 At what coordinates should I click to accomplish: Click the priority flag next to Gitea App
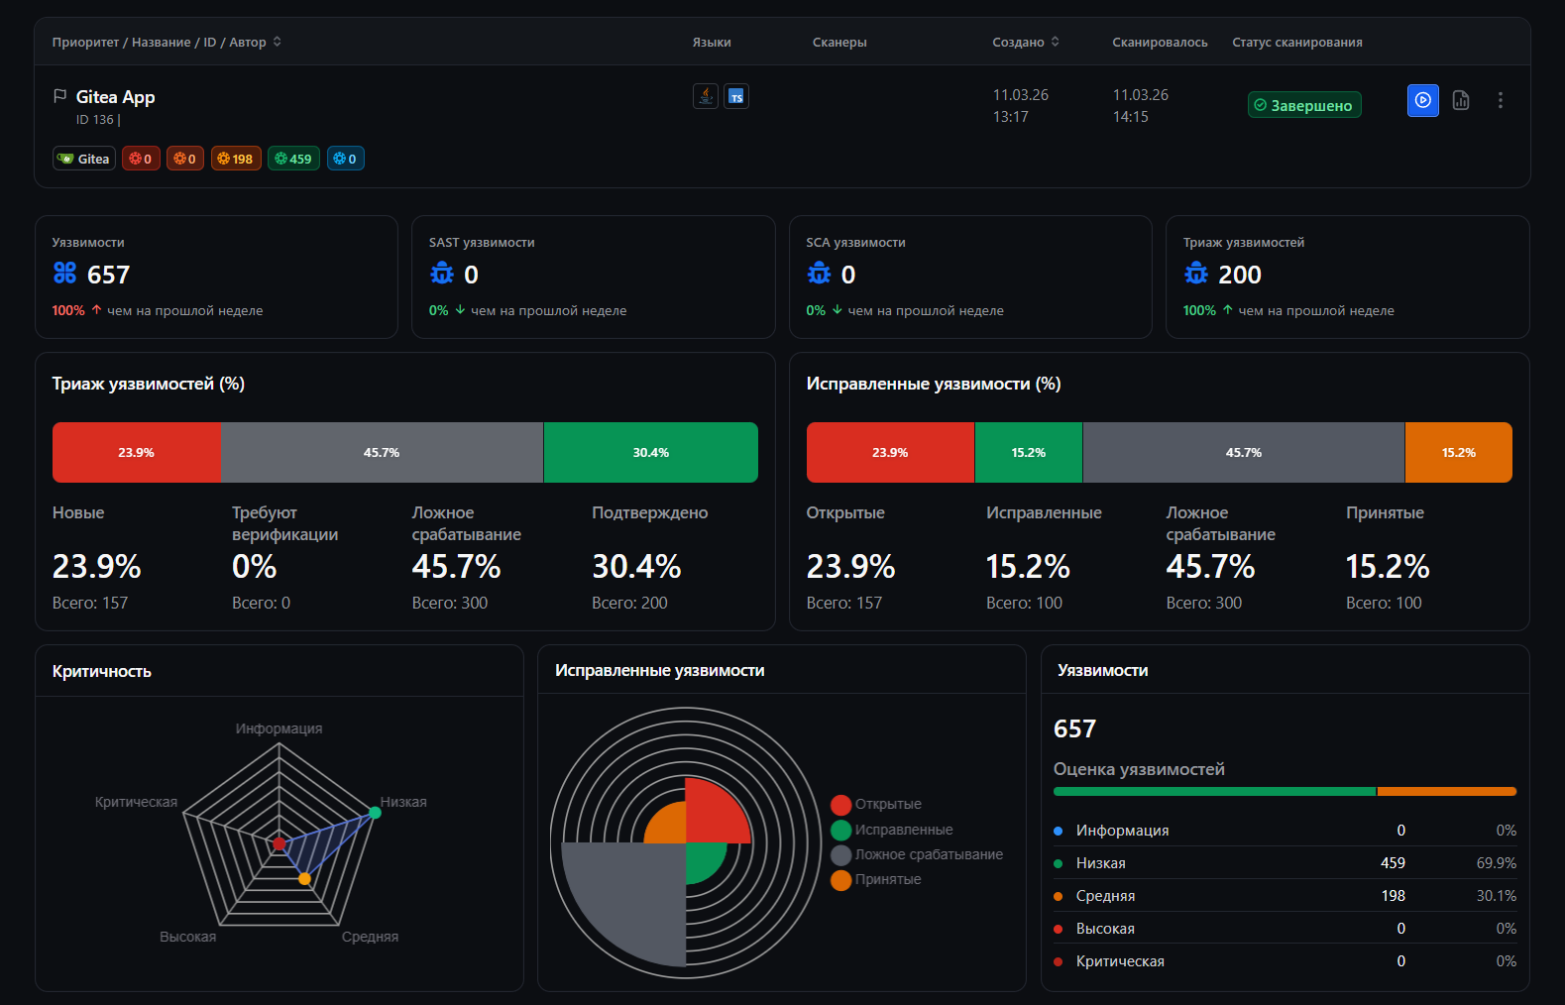[x=59, y=96]
